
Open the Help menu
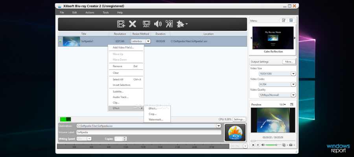click(x=120, y=13)
